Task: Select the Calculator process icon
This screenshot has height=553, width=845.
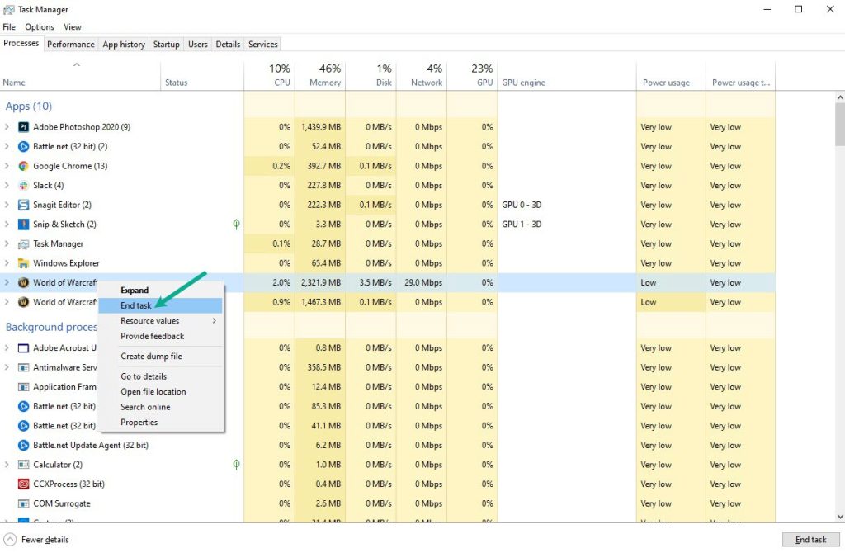Action: click(23, 465)
